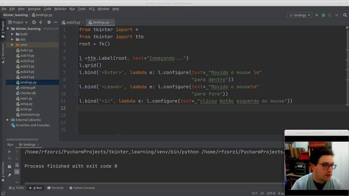Restore layout icon in Run panel
This screenshot has width=349, height=196.
[10, 167]
